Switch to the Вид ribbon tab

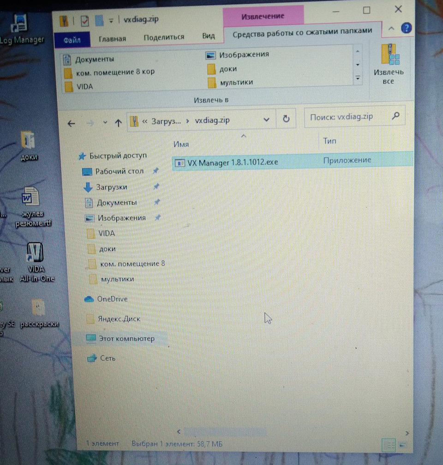(x=208, y=36)
